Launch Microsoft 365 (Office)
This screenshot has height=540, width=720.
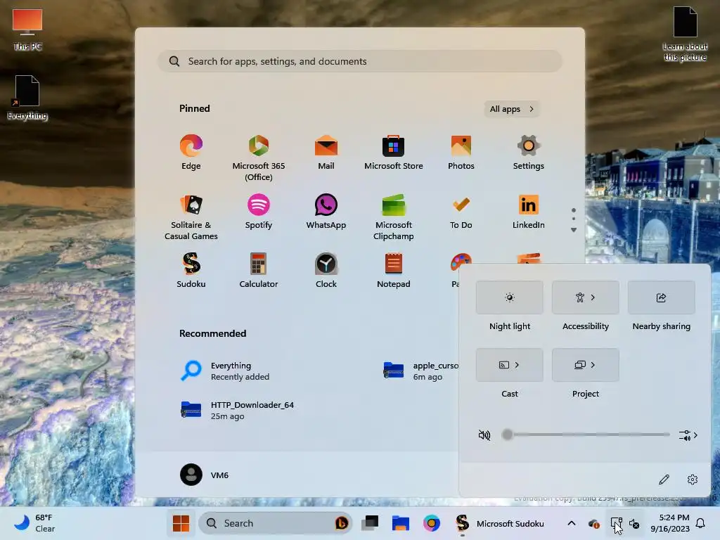[x=259, y=158]
